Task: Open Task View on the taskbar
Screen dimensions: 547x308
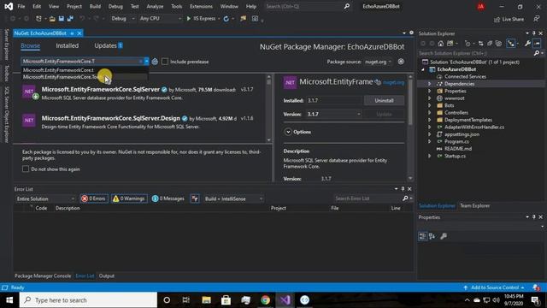Action: tap(186, 300)
